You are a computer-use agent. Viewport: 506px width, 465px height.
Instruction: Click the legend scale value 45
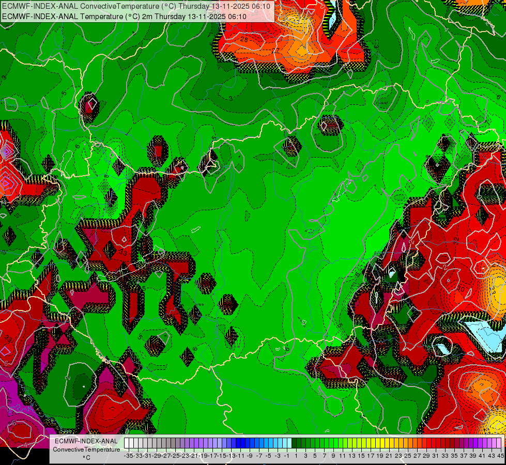click(500, 456)
